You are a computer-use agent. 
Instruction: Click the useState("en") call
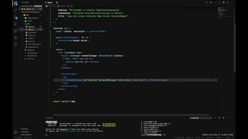click(98, 31)
